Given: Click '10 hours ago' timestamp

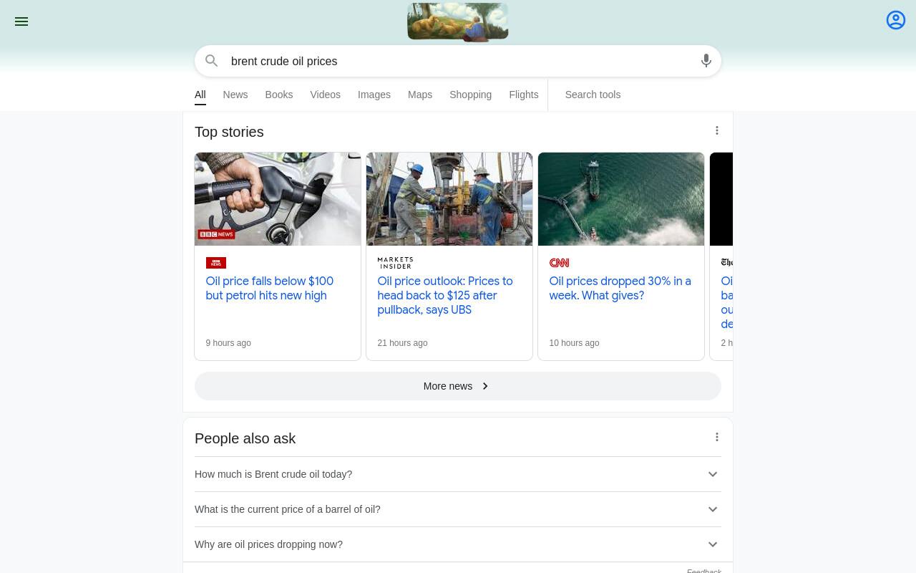Looking at the screenshot, I should tap(575, 343).
